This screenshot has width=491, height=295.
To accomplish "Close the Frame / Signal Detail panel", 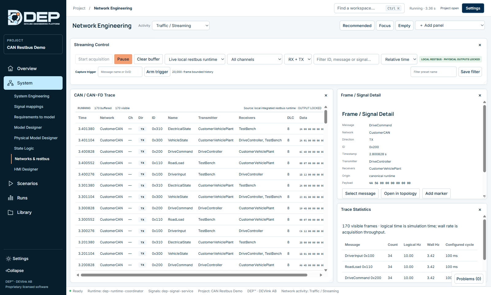I will tap(480, 95).
